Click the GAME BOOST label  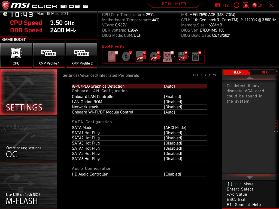(x=14, y=39)
